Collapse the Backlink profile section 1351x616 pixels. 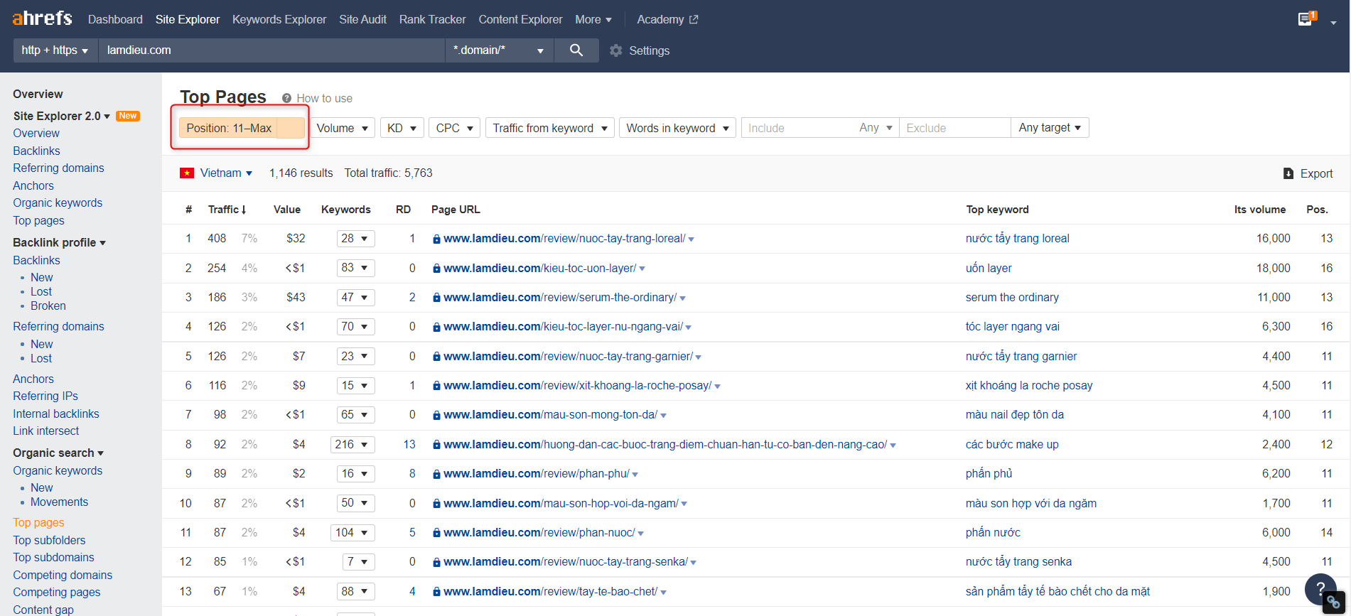point(60,242)
